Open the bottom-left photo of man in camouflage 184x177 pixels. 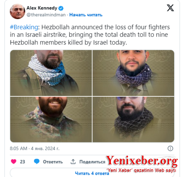click(51, 119)
